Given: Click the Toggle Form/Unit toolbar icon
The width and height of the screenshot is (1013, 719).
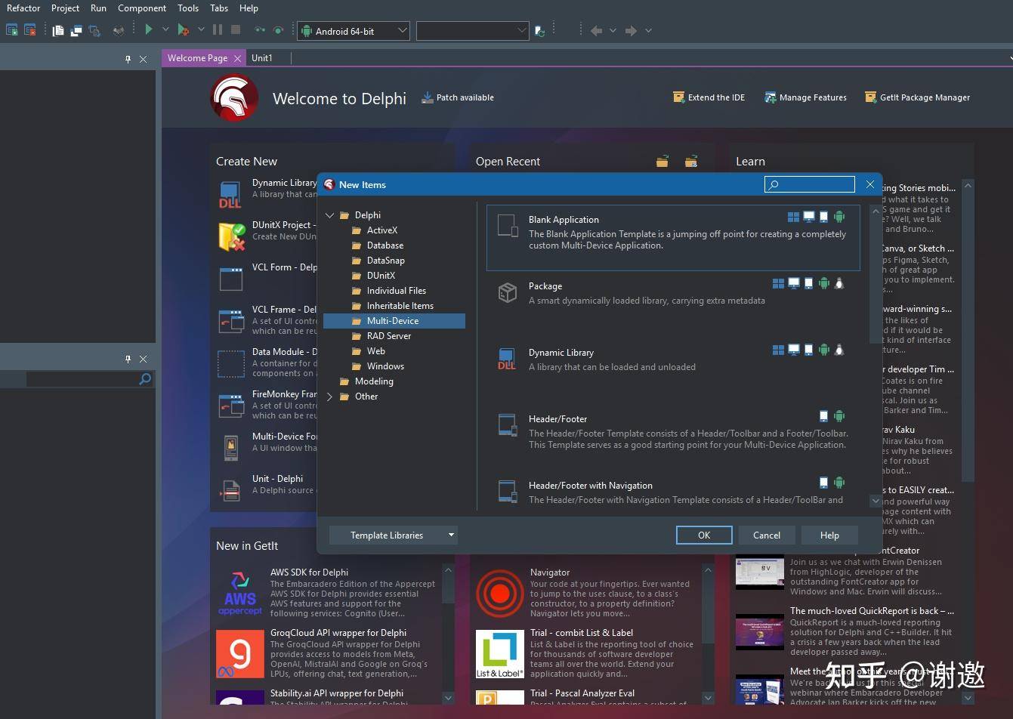Looking at the screenshot, I should (94, 30).
